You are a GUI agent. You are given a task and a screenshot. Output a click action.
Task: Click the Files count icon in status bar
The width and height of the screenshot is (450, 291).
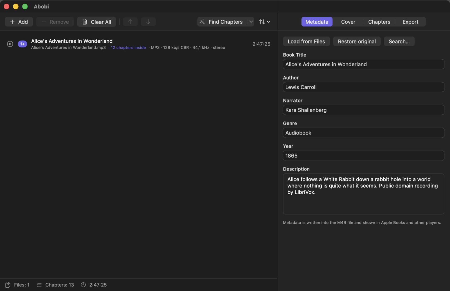coord(8,285)
